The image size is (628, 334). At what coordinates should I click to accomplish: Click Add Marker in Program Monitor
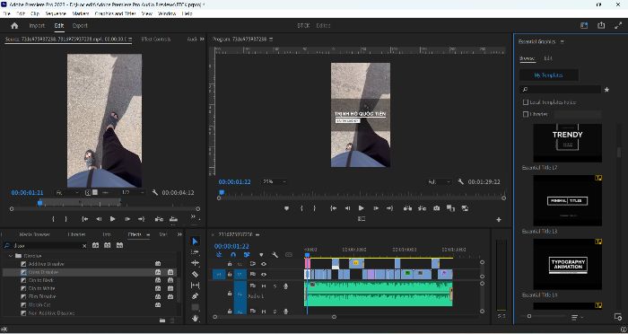pyautogui.click(x=286, y=208)
